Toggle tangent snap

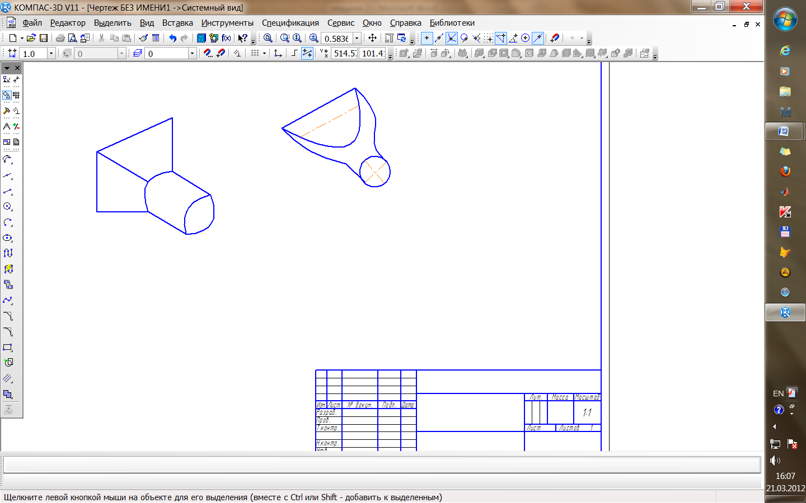coord(464,38)
